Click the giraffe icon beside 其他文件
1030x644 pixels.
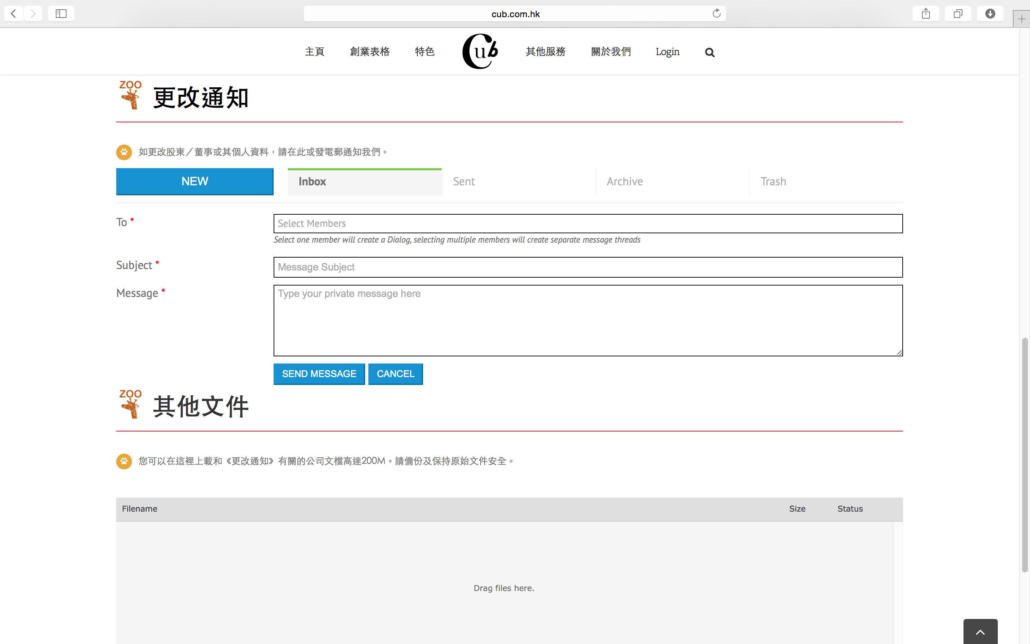pos(131,404)
